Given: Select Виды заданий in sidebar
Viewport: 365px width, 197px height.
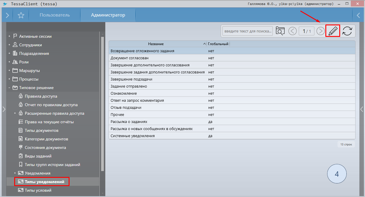Looking at the screenshot, I should point(38,156).
